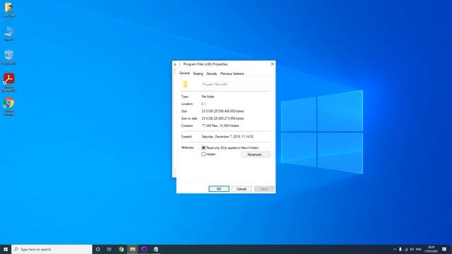Image resolution: width=452 pixels, height=254 pixels.
Task: Cancel the Properties dialog
Action: [242, 189]
